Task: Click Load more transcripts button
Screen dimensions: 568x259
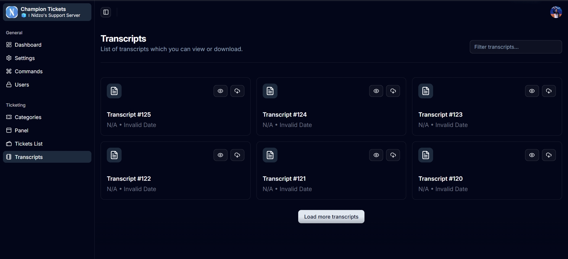Action: (x=331, y=217)
